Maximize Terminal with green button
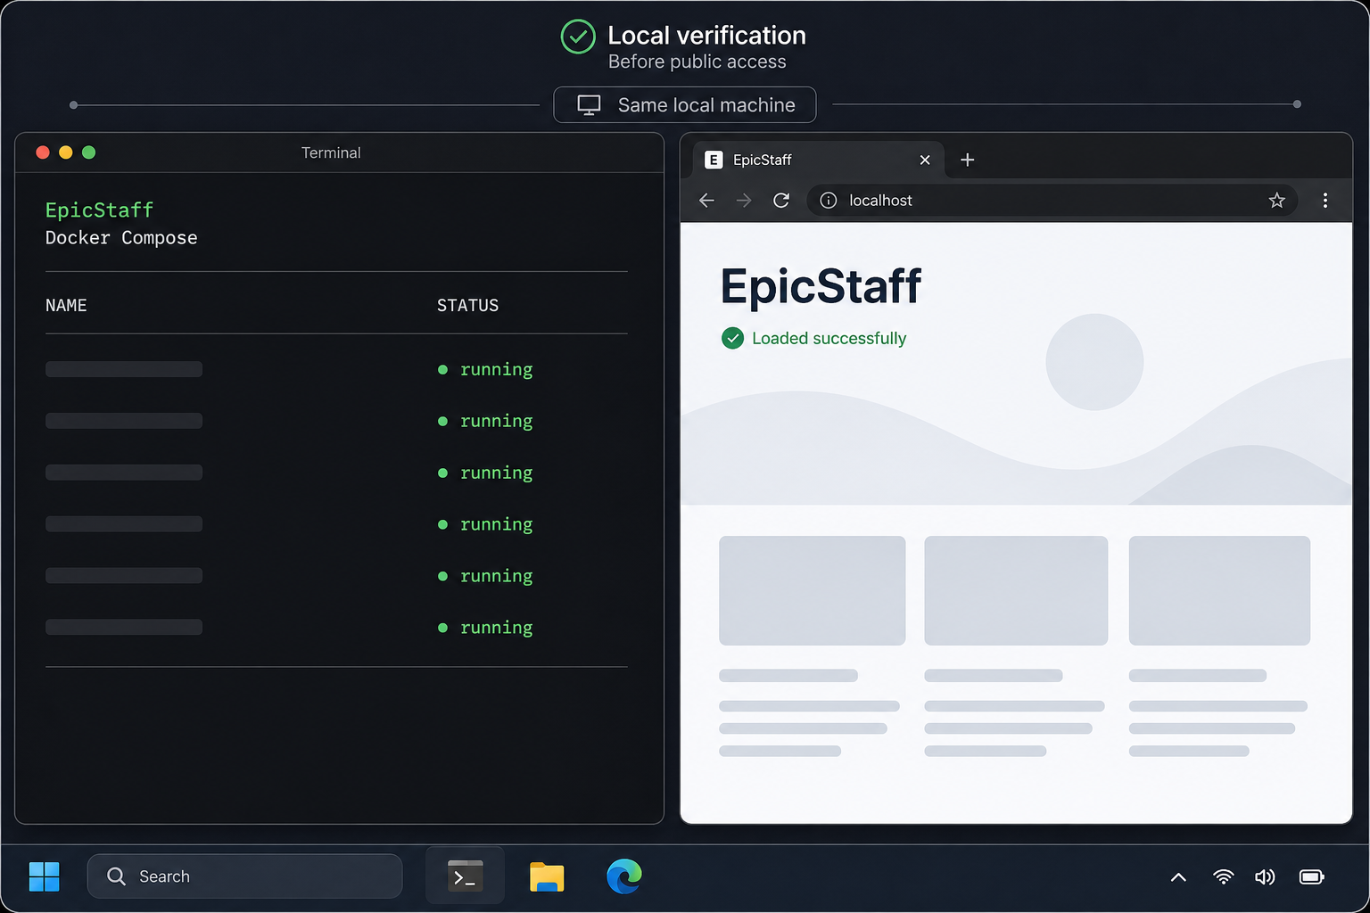1370x913 pixels. [x=88, y=152]
